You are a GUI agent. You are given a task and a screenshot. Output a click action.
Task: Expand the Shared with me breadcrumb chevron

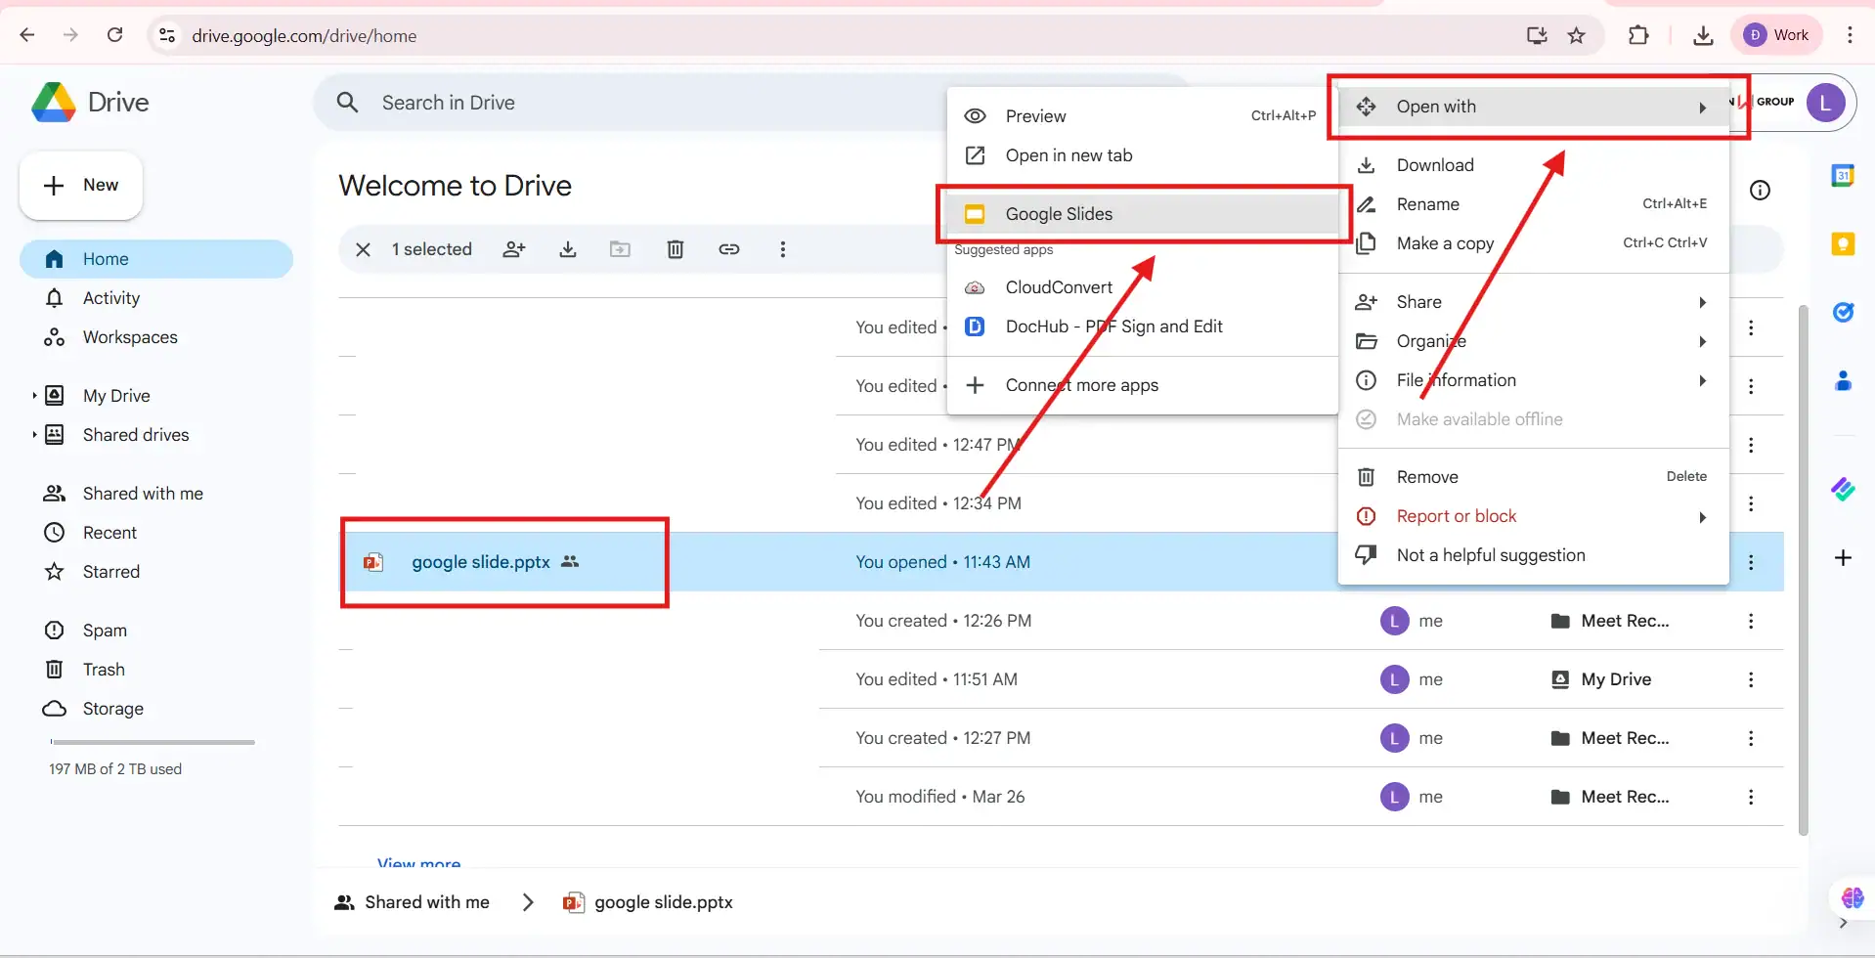pyautogui.click(x=528, y=901)
